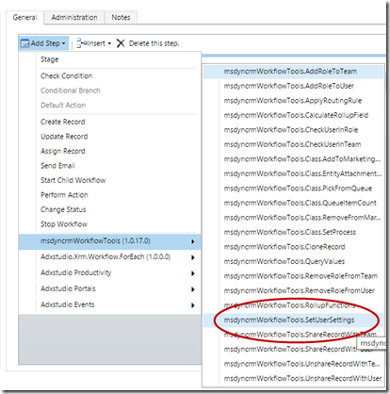The height and width of the screenshot is (394, 390).
Task: Select msdyncrmWorkflowTools.Class.SetProcess
Action: coord(290,233)
